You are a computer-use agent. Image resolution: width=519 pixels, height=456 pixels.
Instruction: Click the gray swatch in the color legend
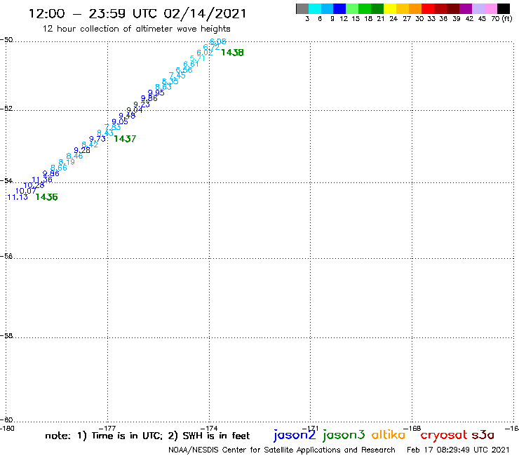(302, 8)
